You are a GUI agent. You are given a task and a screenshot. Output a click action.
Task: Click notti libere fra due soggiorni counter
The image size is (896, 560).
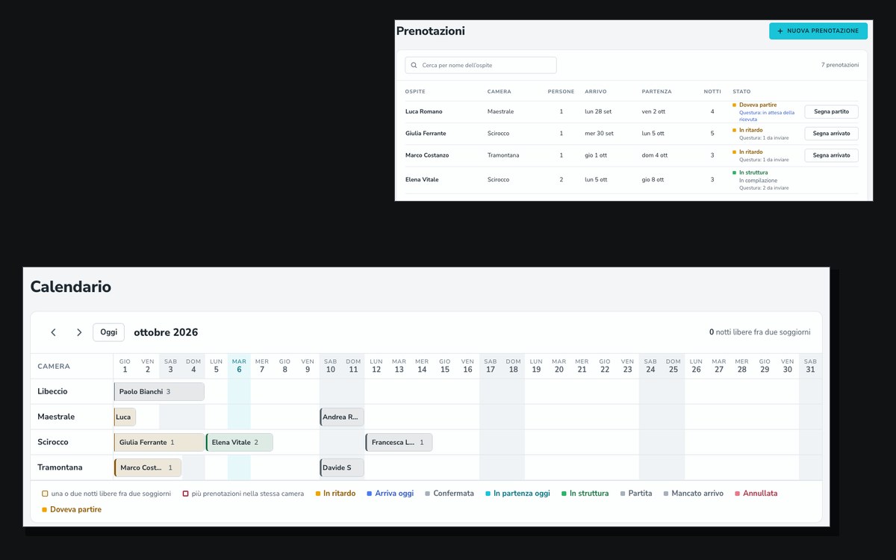760,332
